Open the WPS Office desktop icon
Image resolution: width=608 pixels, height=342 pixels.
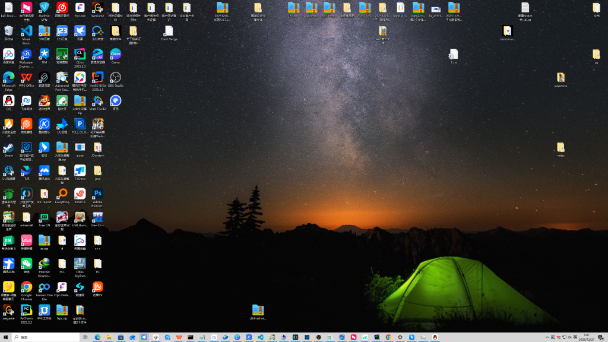point(26,77)
